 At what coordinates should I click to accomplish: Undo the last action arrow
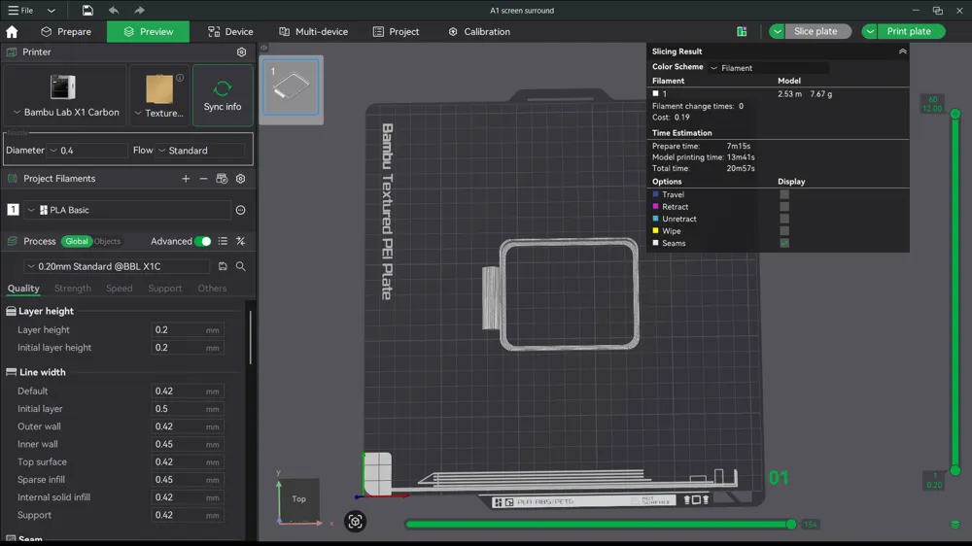click(x=114, y=10)
